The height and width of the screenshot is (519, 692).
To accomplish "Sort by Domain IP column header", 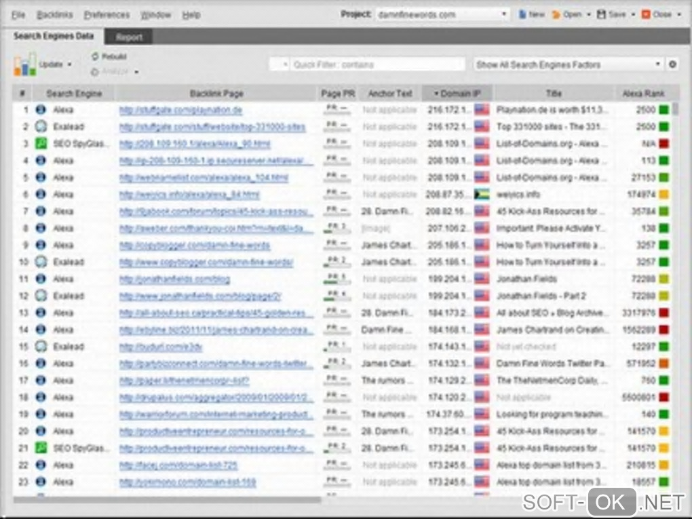I will point(457,94).
